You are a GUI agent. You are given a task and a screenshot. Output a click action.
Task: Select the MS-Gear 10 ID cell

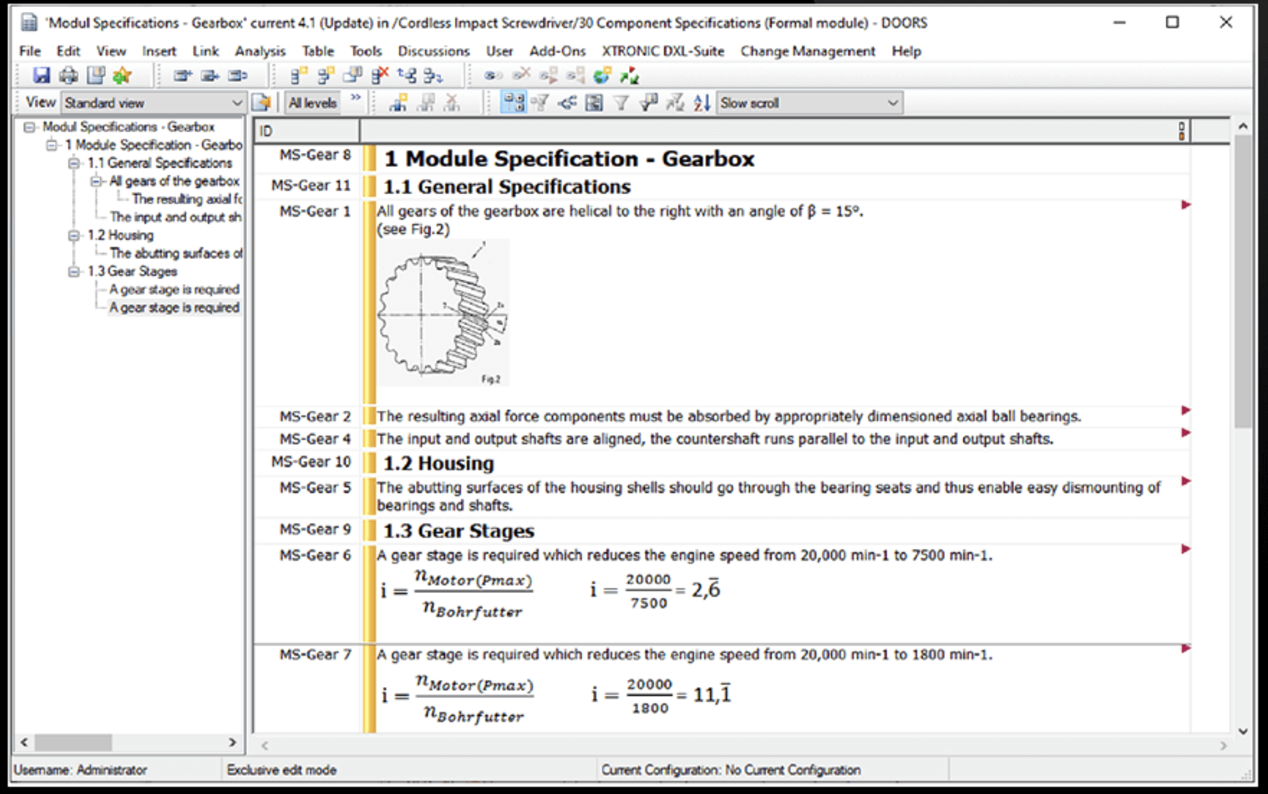click(x=311, y=462)
